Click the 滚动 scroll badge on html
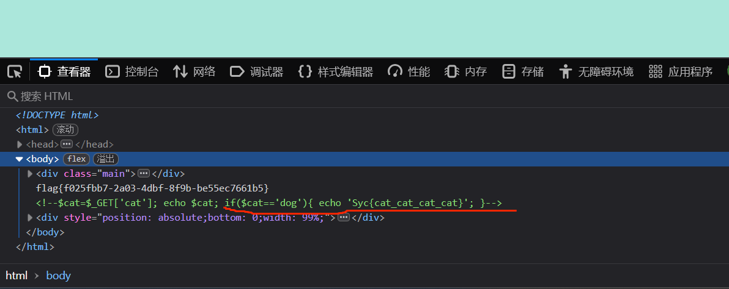Screen dimensions: 729x289 tap(65, 130)
